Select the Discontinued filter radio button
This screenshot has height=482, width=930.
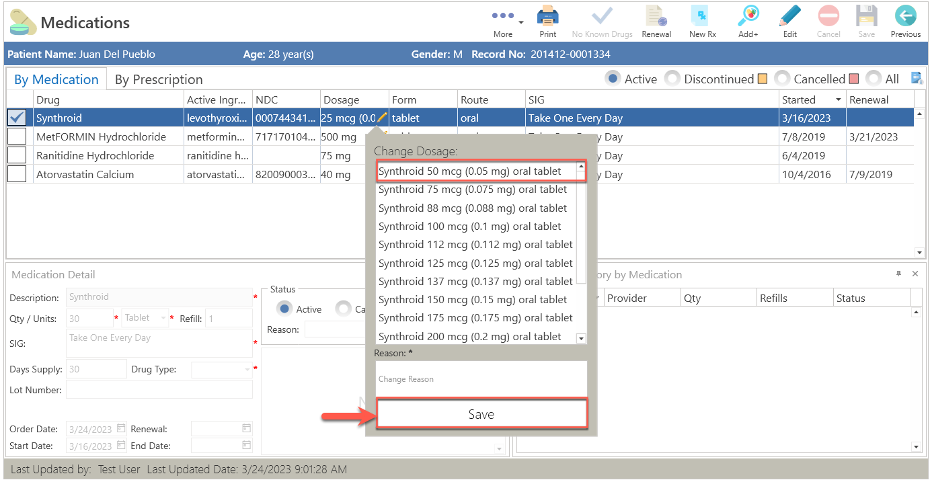672,79
